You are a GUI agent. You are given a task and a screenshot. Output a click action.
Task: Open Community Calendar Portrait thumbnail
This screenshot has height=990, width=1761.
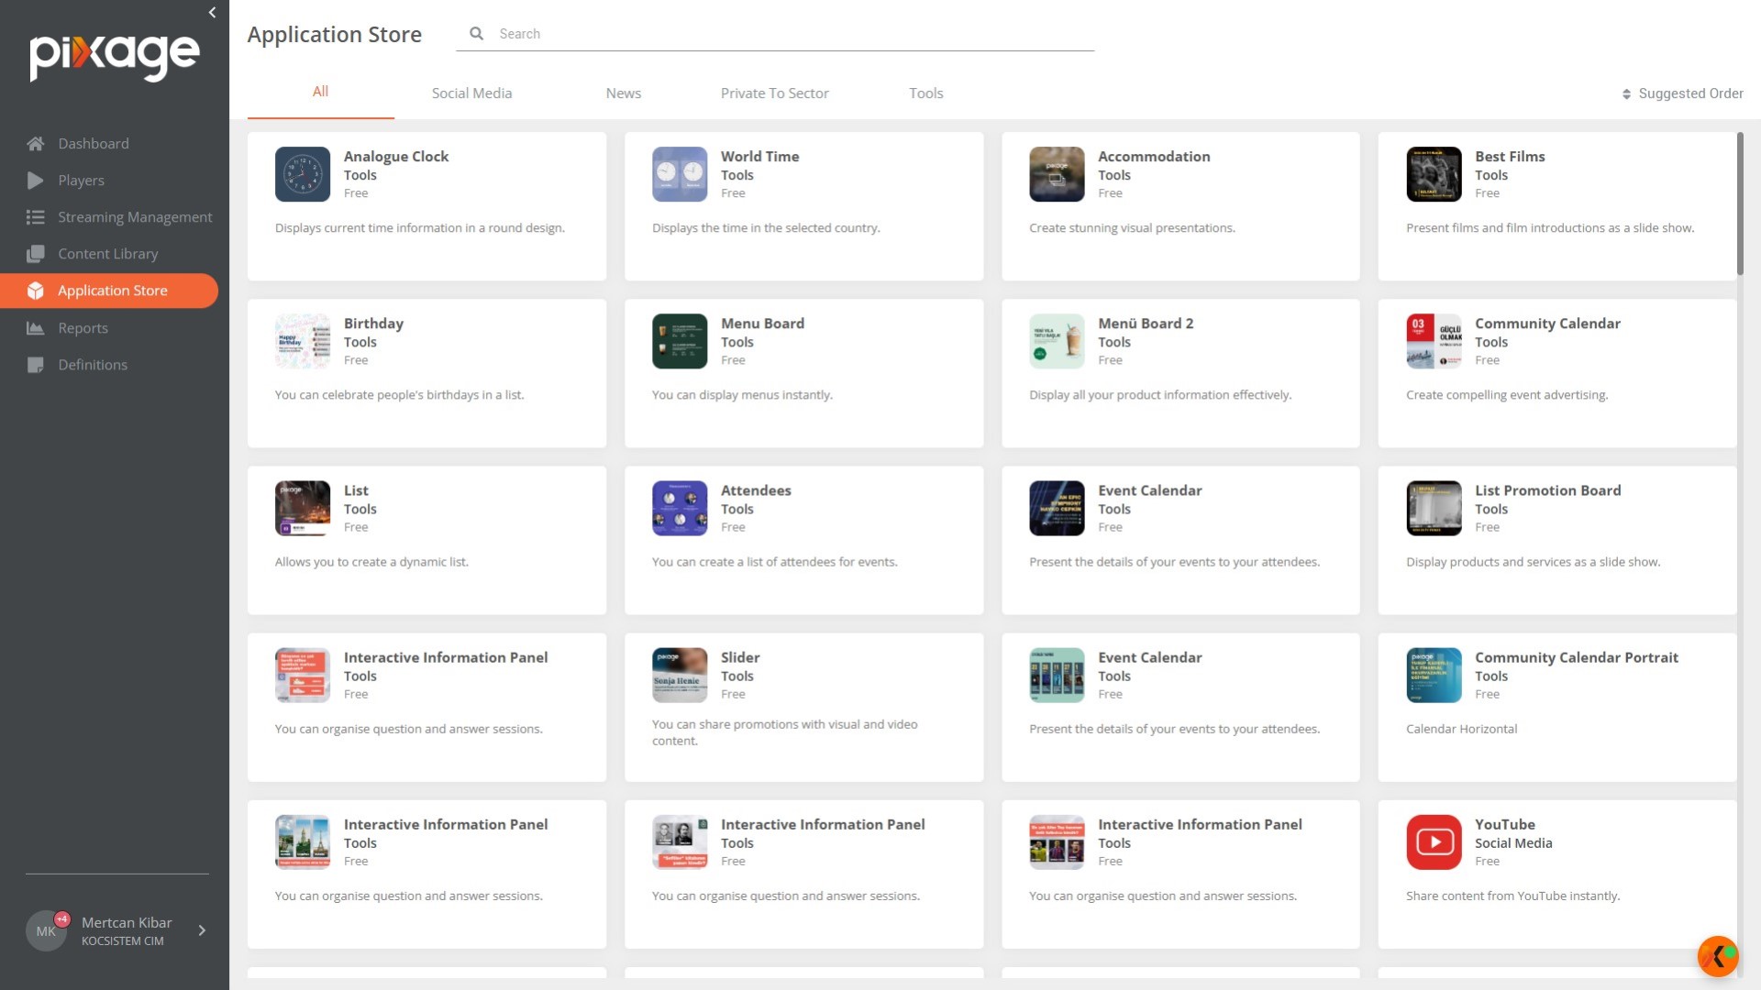coord(1434,676)
